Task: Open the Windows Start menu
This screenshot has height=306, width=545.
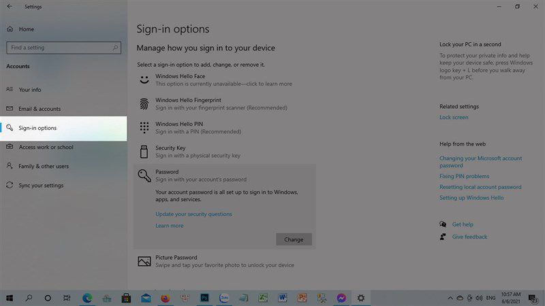Action: coord(10,298)
